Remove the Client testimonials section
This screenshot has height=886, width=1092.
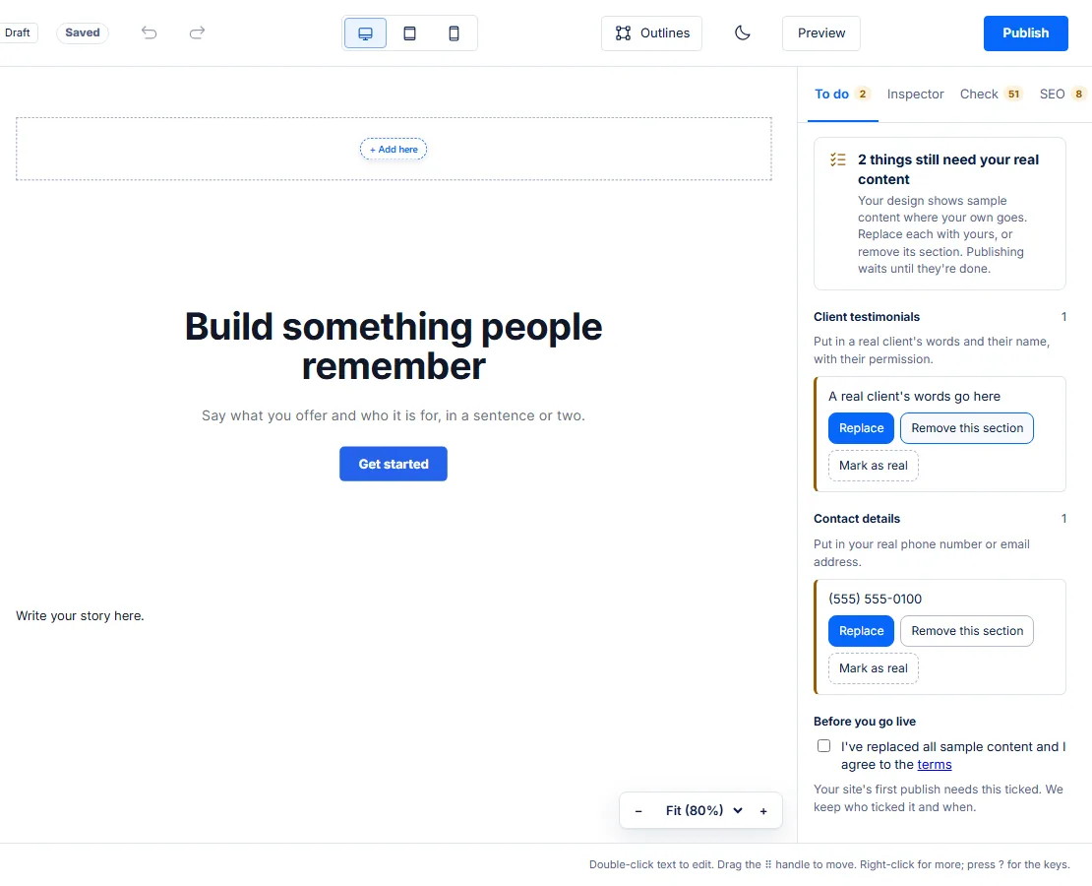click(x=967, y=428)
